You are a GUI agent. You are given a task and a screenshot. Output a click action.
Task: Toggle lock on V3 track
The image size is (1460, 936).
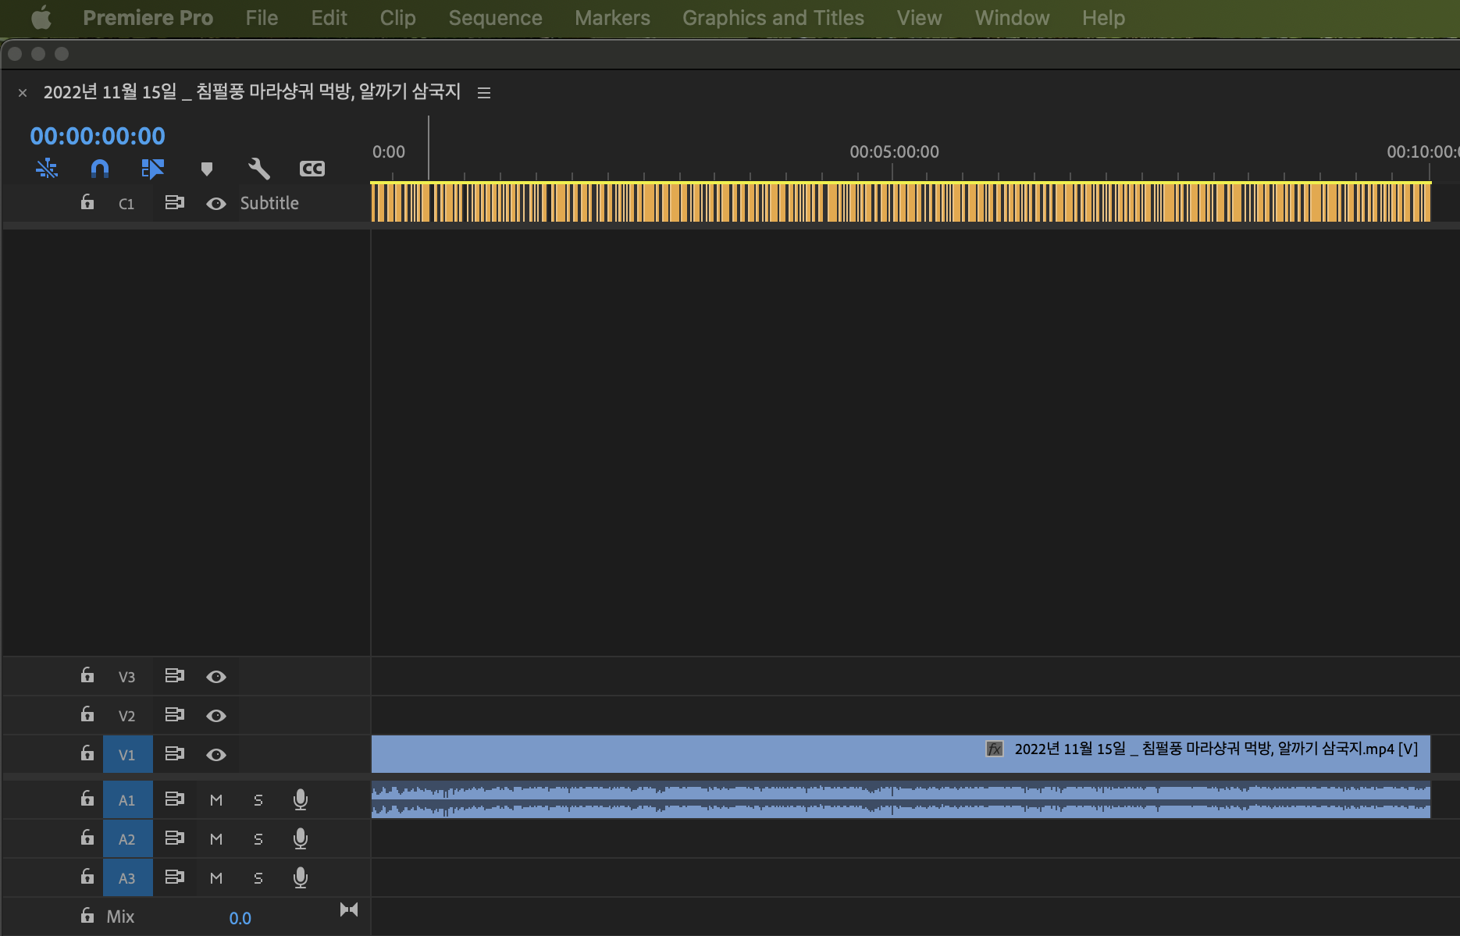(x=87, y=675)
